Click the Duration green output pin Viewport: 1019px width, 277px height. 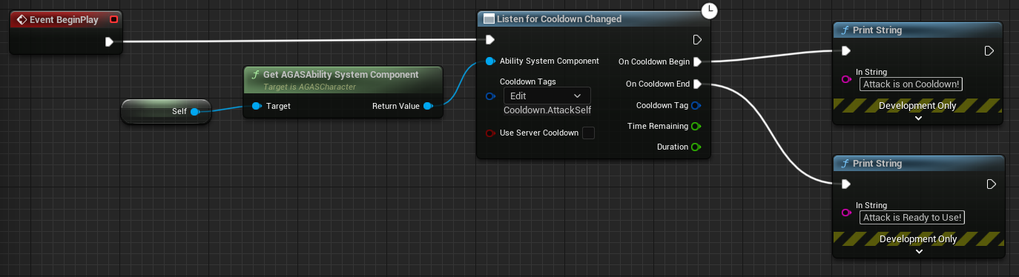pyautogui.click(x=696, y=147)
